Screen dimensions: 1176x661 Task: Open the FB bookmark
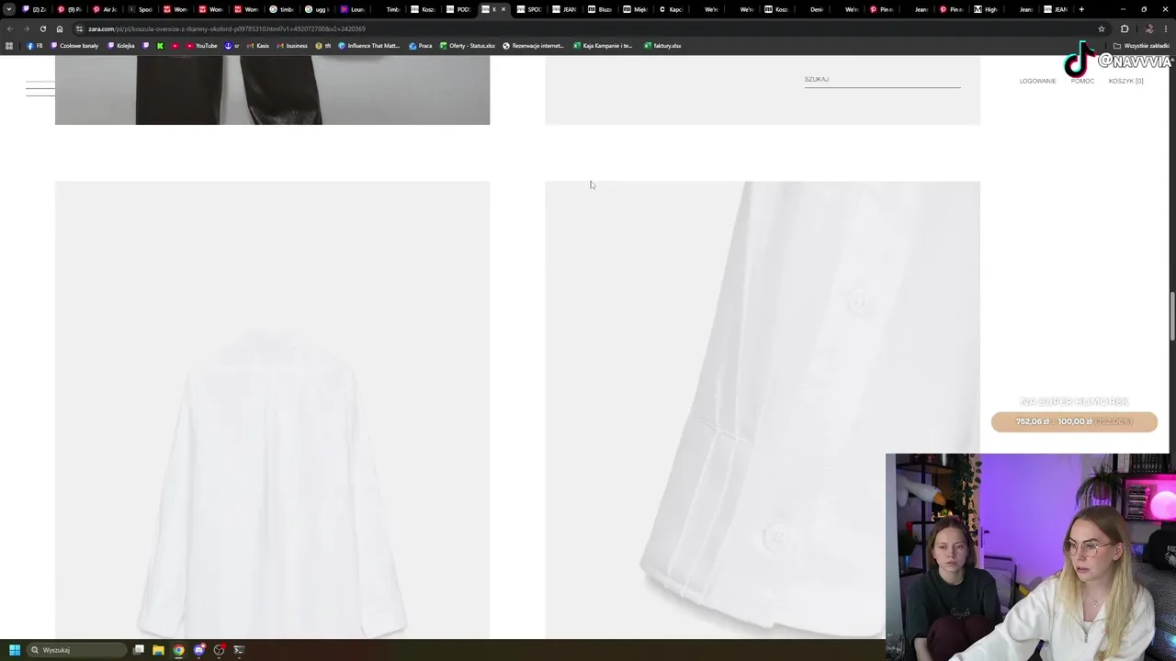pyautogui.click(x=35, y=46)
